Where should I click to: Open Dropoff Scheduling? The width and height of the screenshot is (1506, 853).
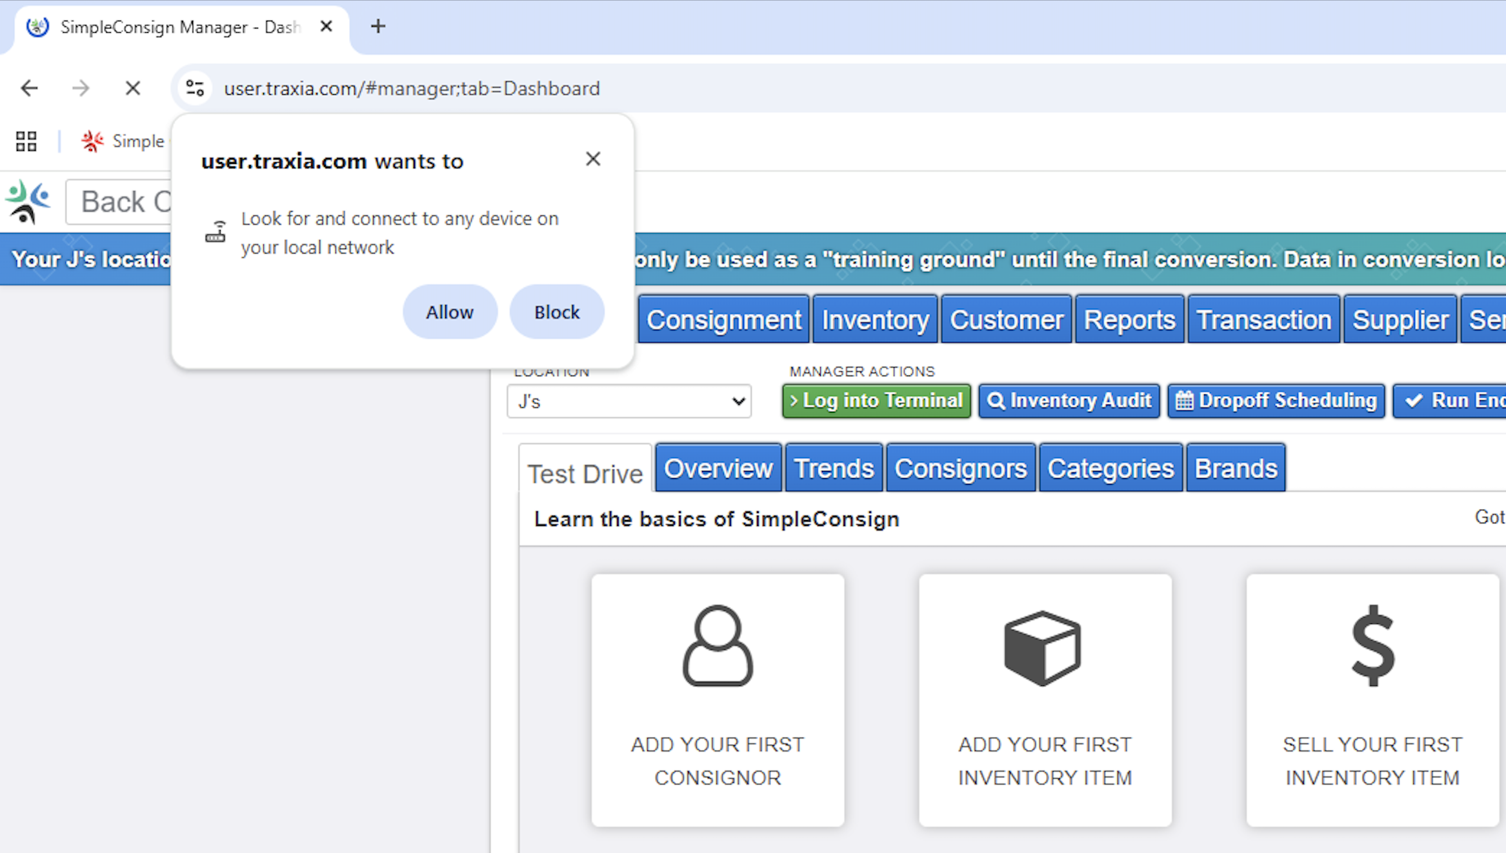1276,400
